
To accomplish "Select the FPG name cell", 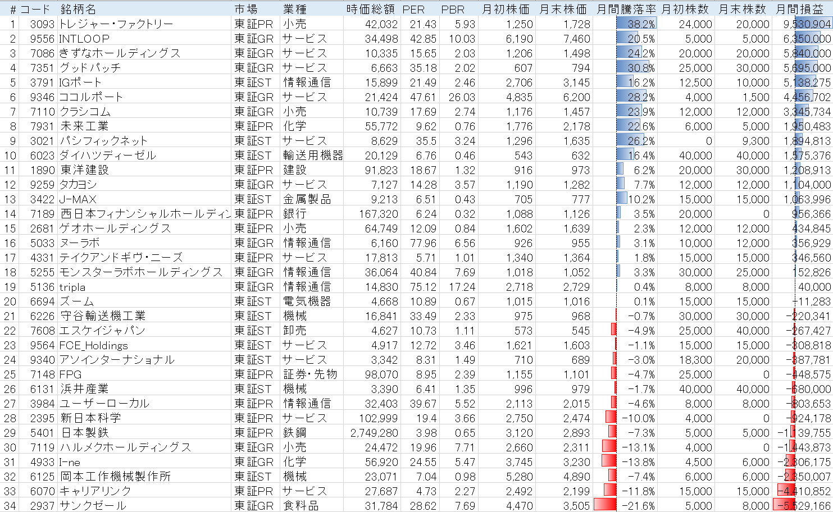I will click(x=144, y=374).
